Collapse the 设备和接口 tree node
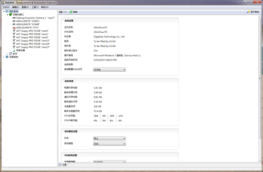 click(x=8, y=15)
